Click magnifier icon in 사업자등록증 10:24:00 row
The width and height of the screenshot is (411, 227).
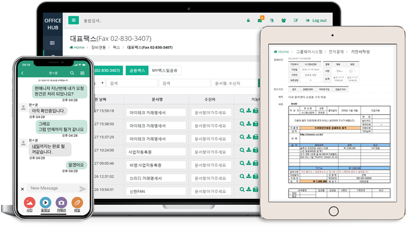point(242,150)
